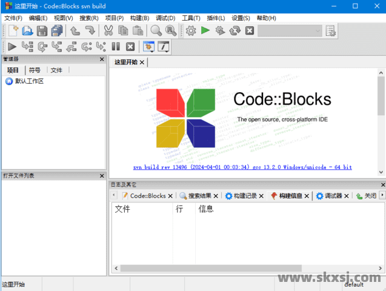
Task: Start debugging with the Debug/Continue arrow
Action: 12,47
